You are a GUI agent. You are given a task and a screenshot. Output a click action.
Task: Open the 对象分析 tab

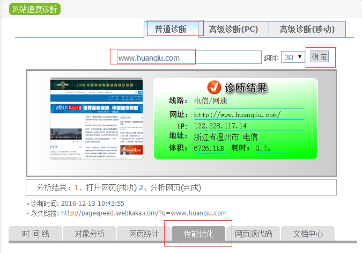[90, 234]
